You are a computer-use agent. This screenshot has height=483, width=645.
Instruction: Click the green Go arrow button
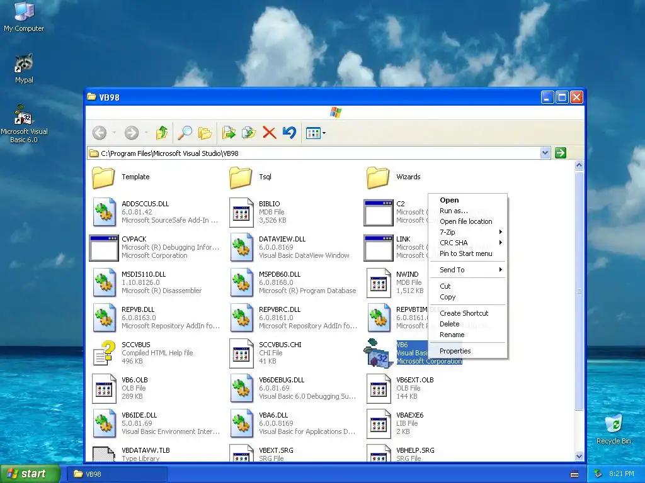(x=560, y=153)
